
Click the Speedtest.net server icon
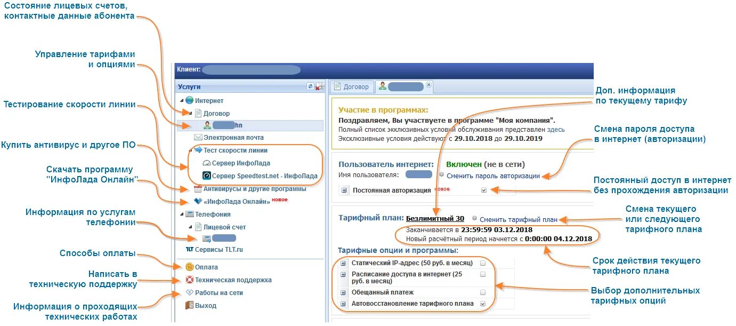(x=207, y=176)
